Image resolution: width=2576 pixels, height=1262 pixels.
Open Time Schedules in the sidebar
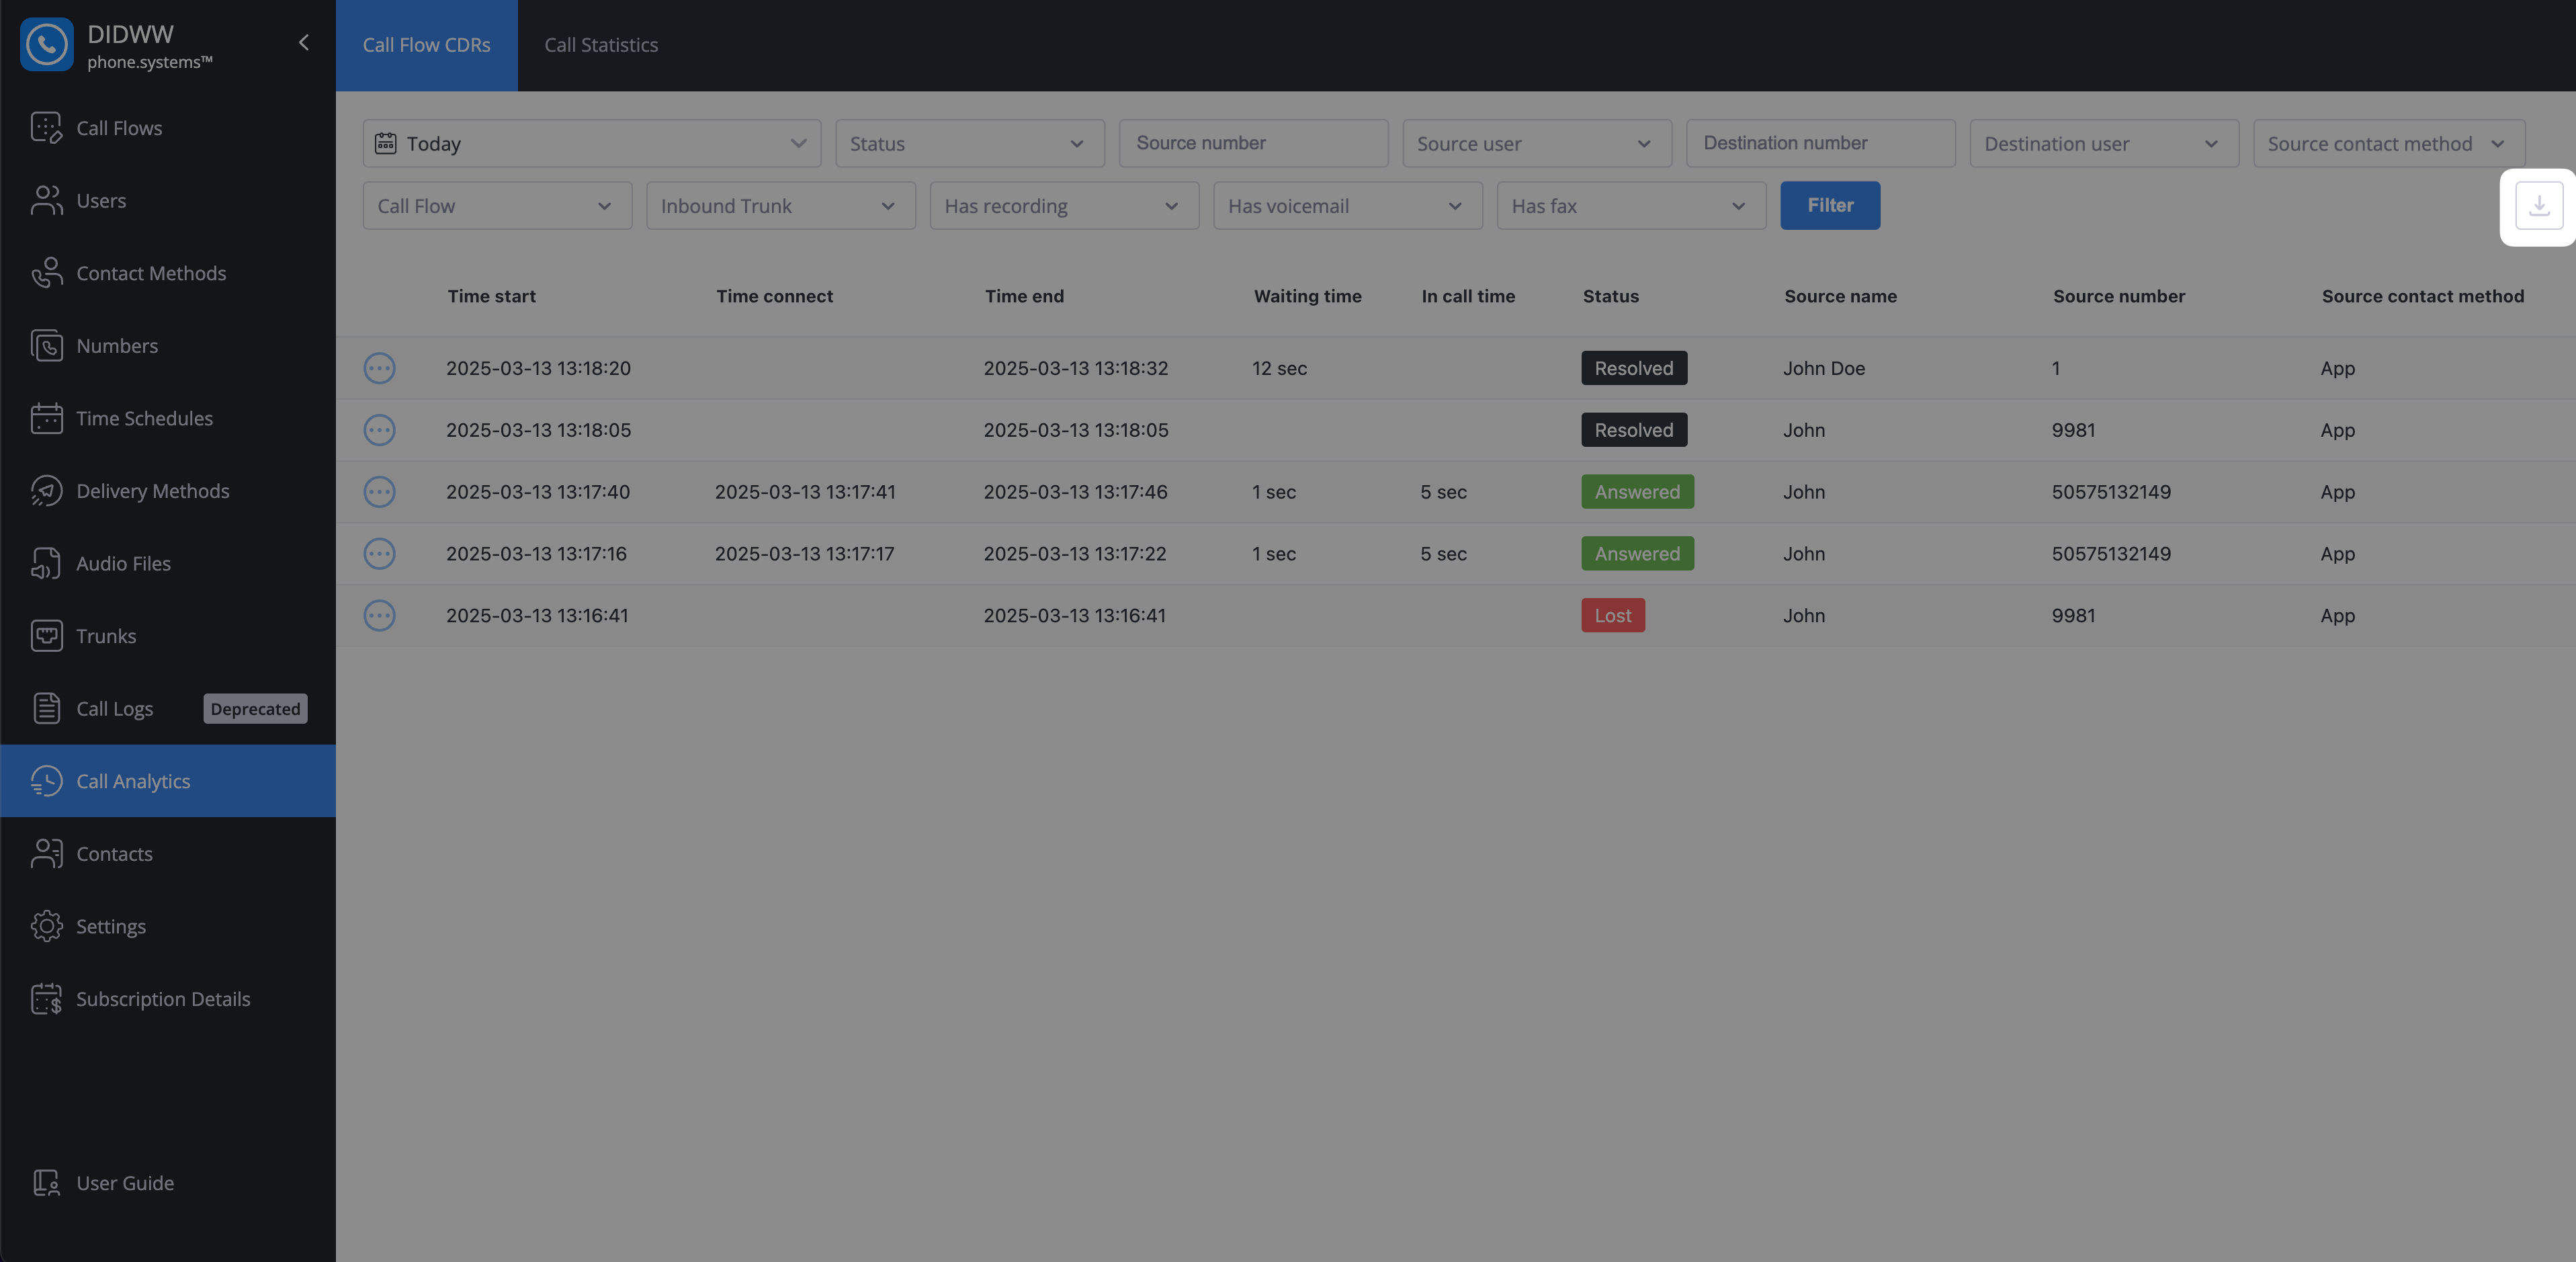click(144, 418)
